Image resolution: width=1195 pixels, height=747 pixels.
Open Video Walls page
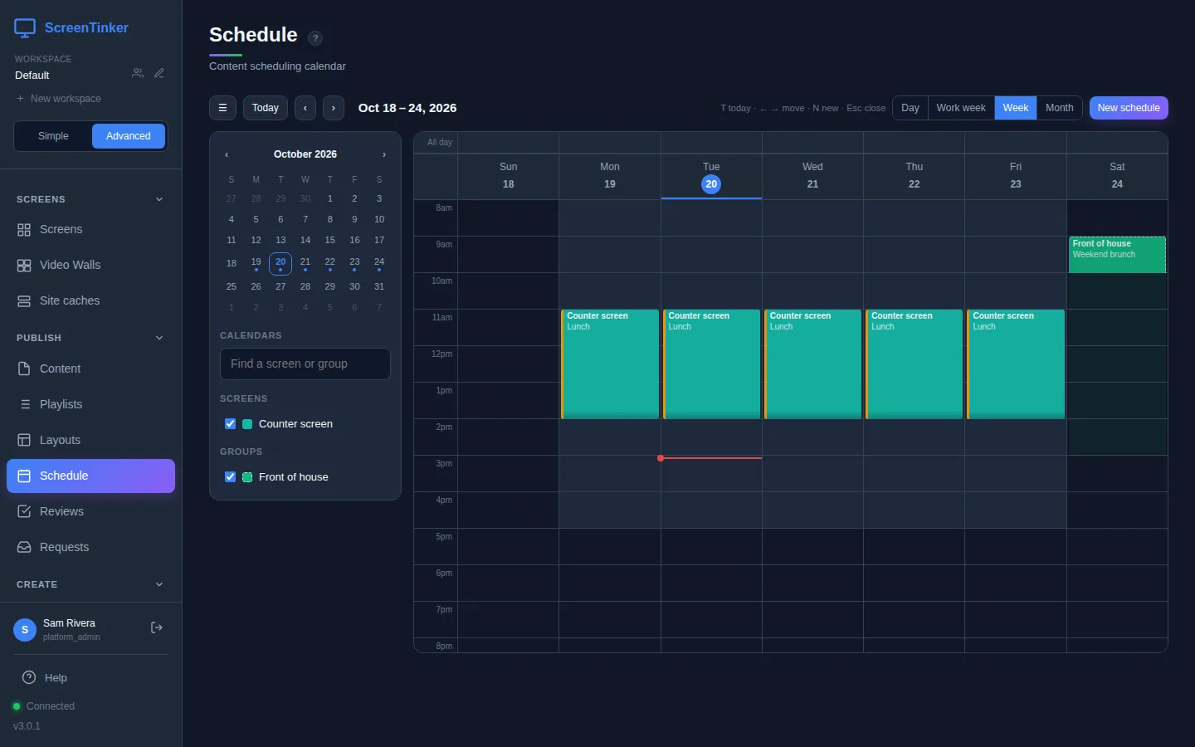(91, 265)
